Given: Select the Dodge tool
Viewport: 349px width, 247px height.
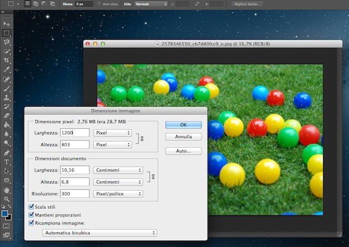Looking at the screenshot, I should click(7, 143).
